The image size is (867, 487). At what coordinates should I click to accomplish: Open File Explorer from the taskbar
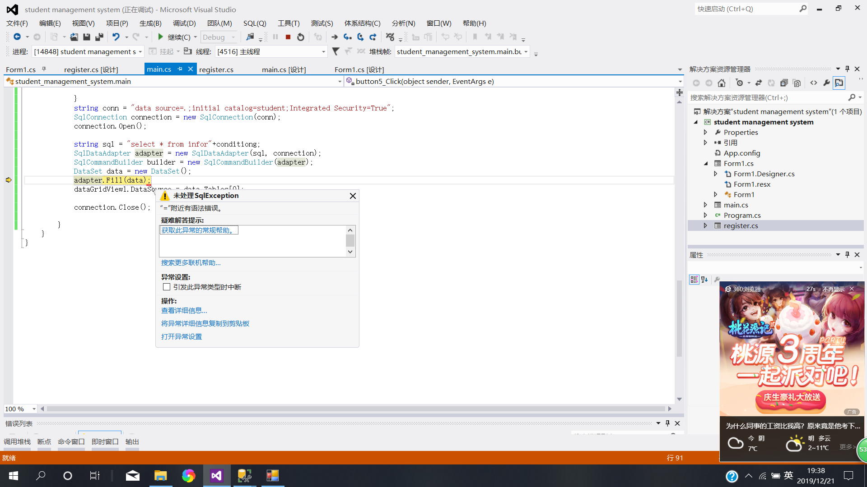[160, 475]
